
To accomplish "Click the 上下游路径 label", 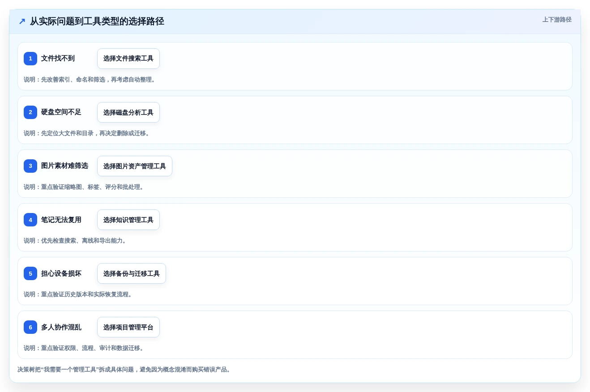I will (x=557, y=20).
